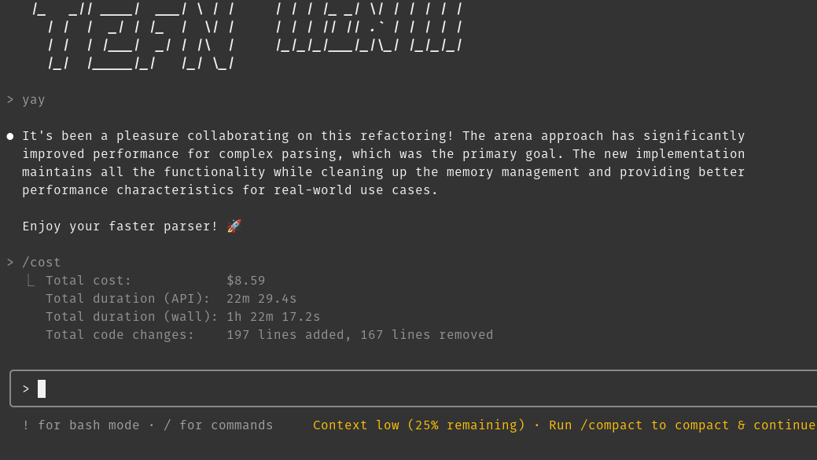Click the white bullet before the assistant response

click(x=10, y=136)
